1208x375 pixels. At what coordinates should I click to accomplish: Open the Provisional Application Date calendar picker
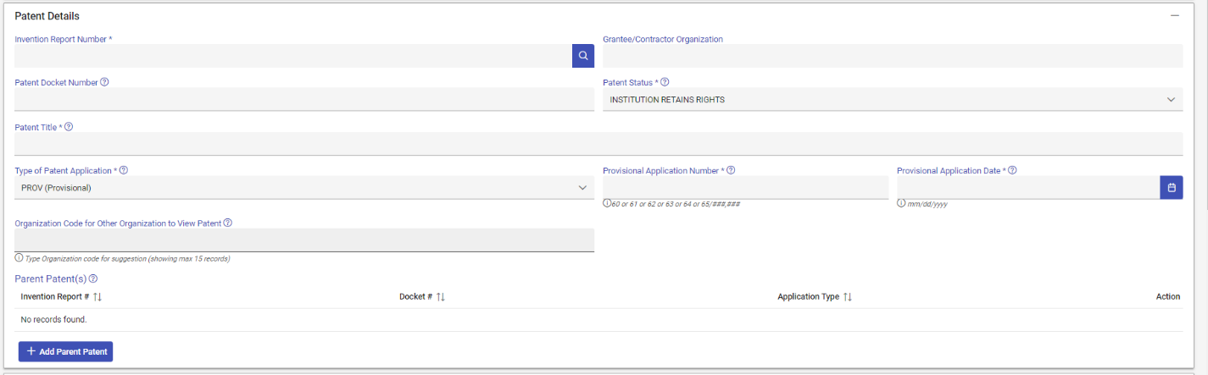[1171, 188]
